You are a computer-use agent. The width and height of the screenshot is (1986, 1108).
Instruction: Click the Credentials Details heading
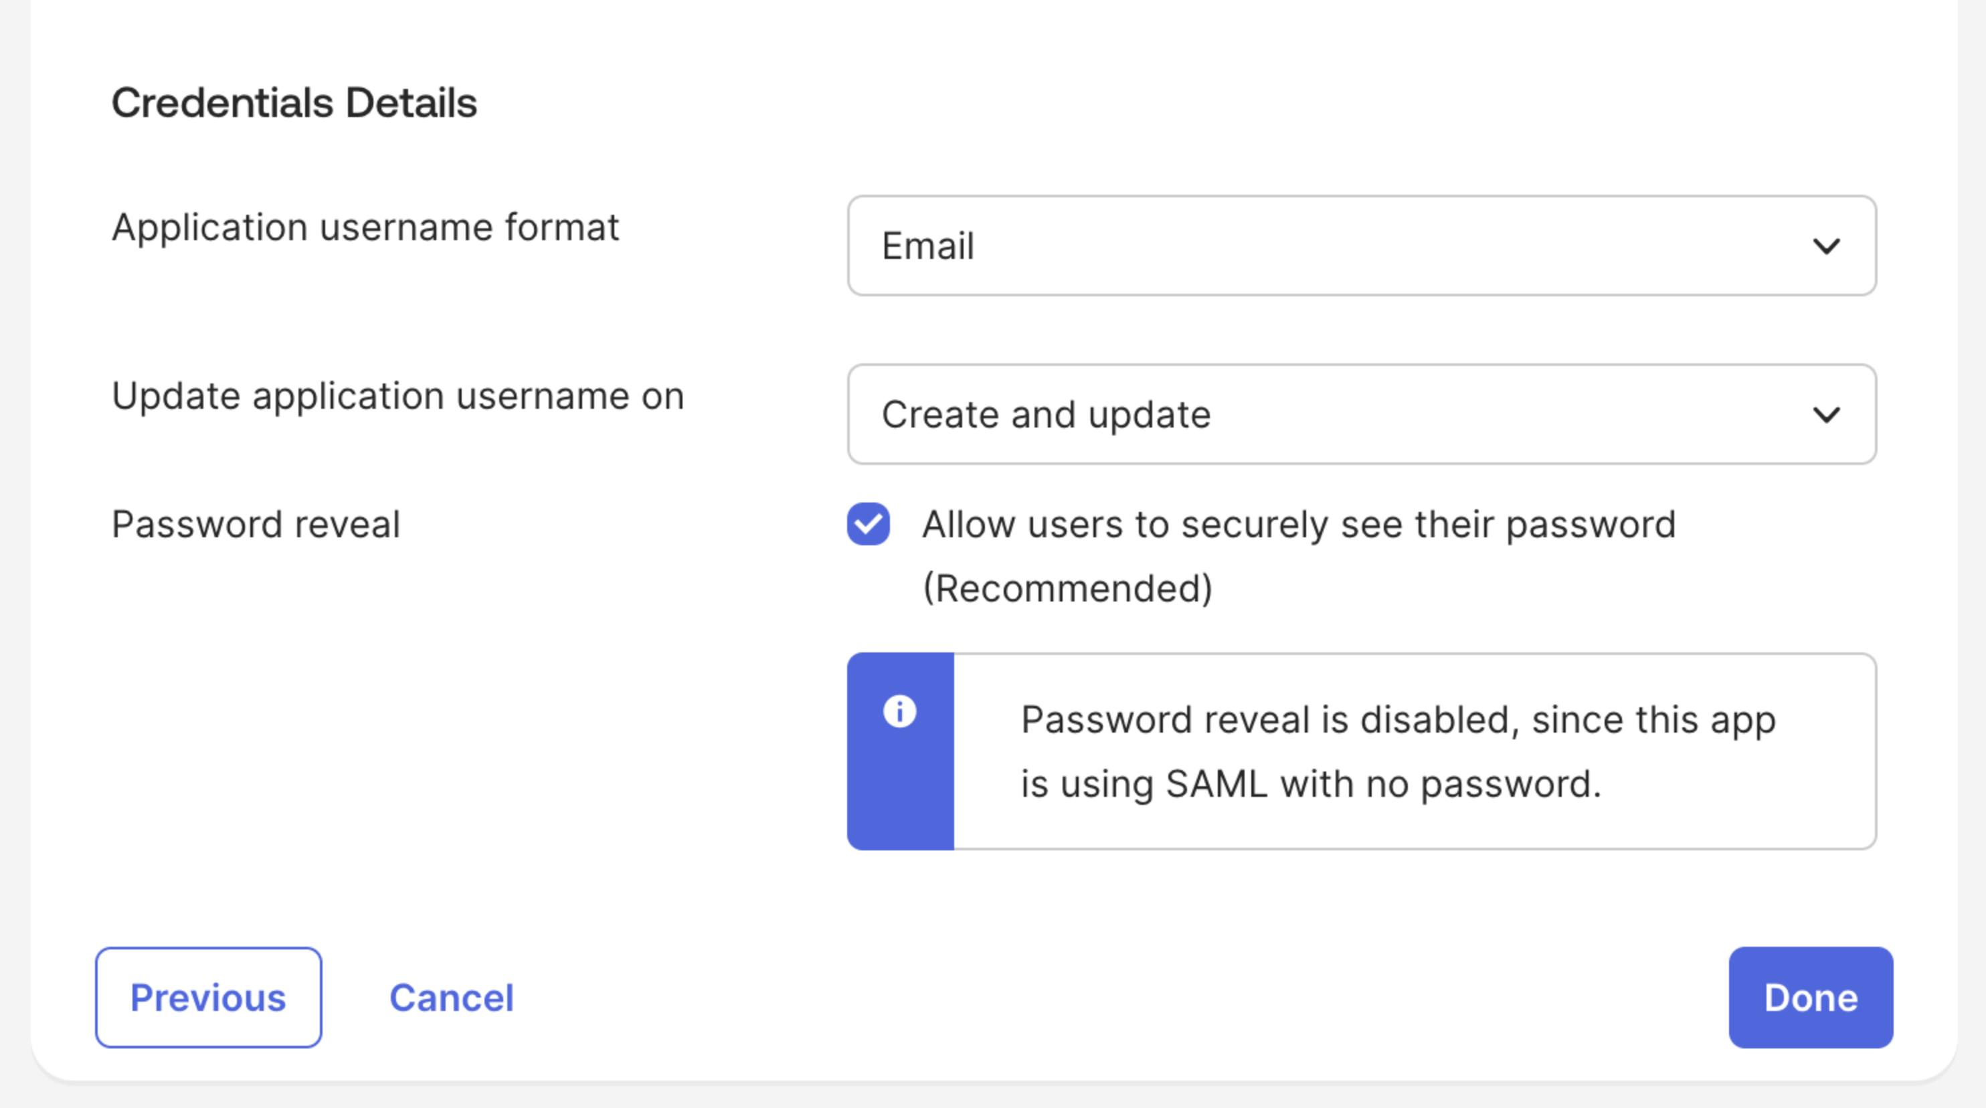(295, 101)
